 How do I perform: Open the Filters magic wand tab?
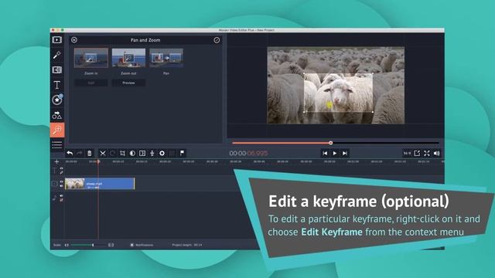pyautogui.click(x=56, y=55)
